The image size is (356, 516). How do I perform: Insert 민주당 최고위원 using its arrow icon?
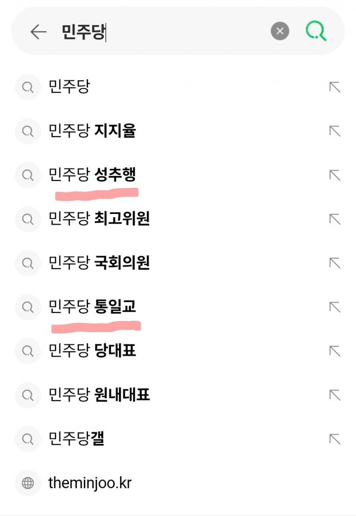coord(334,219)
